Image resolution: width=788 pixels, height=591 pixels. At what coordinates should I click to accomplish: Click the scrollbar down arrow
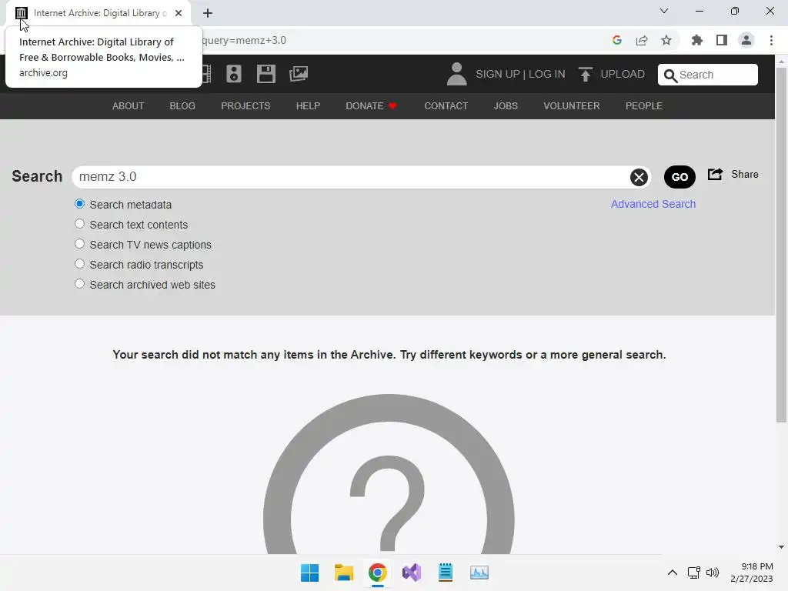coord(781,547)
